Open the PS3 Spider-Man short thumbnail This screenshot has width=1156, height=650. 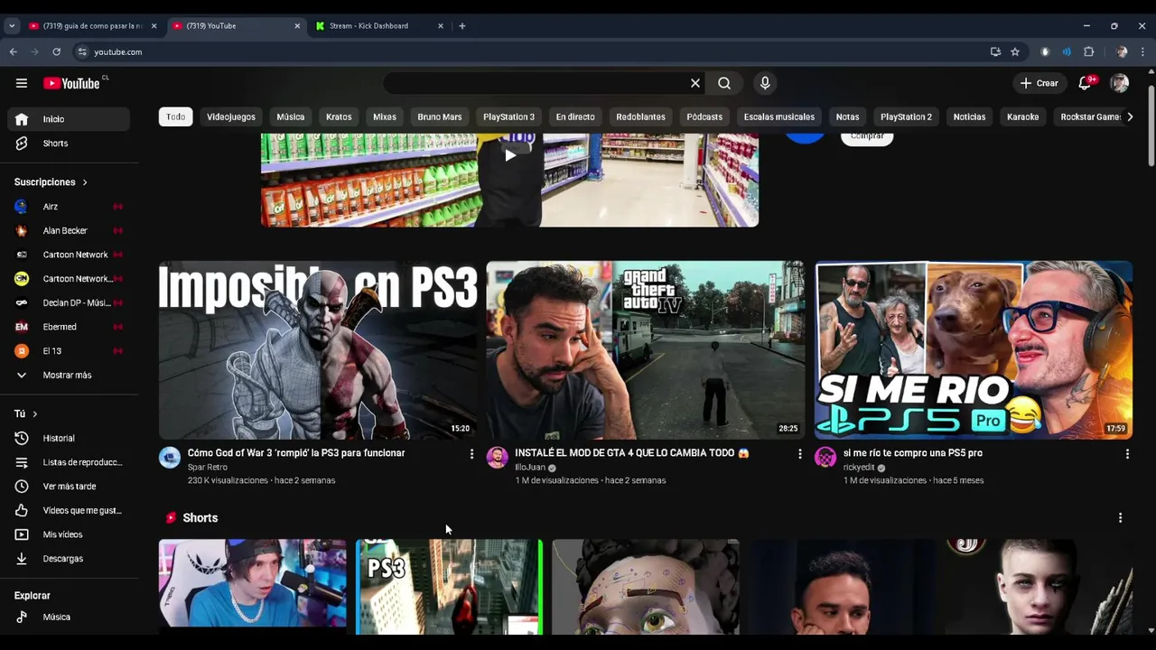pos(449,585)
